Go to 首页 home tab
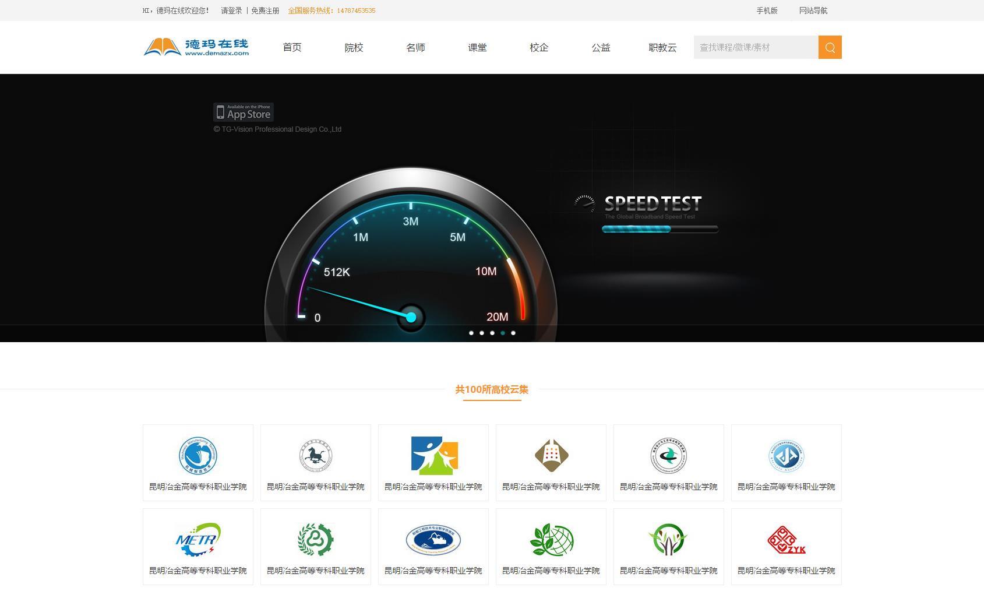 pyautogui.click(x=292, y=47)
